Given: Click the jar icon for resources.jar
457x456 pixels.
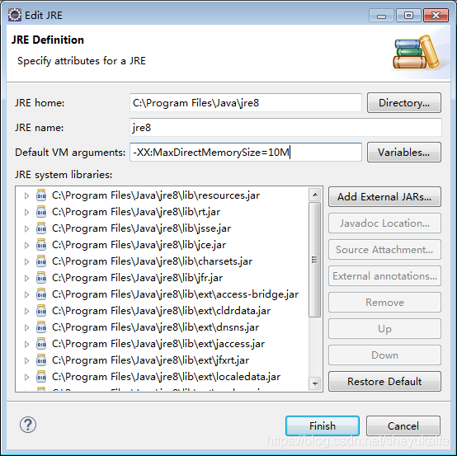Looking at the screenshot, I should click(41, 195).
